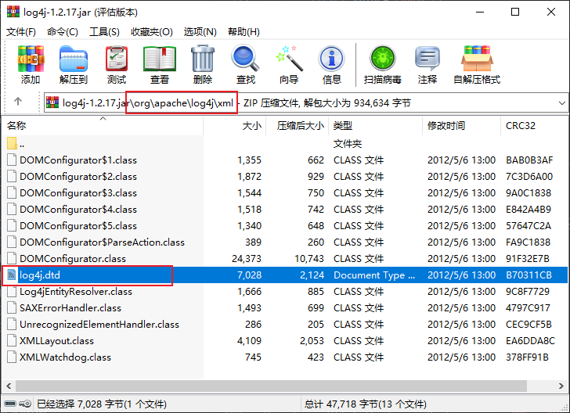Image resolution: width=570 pixels, height=413 pixels.
Task: Open the 工具(S) menu
Action: [x=105, y=32]
